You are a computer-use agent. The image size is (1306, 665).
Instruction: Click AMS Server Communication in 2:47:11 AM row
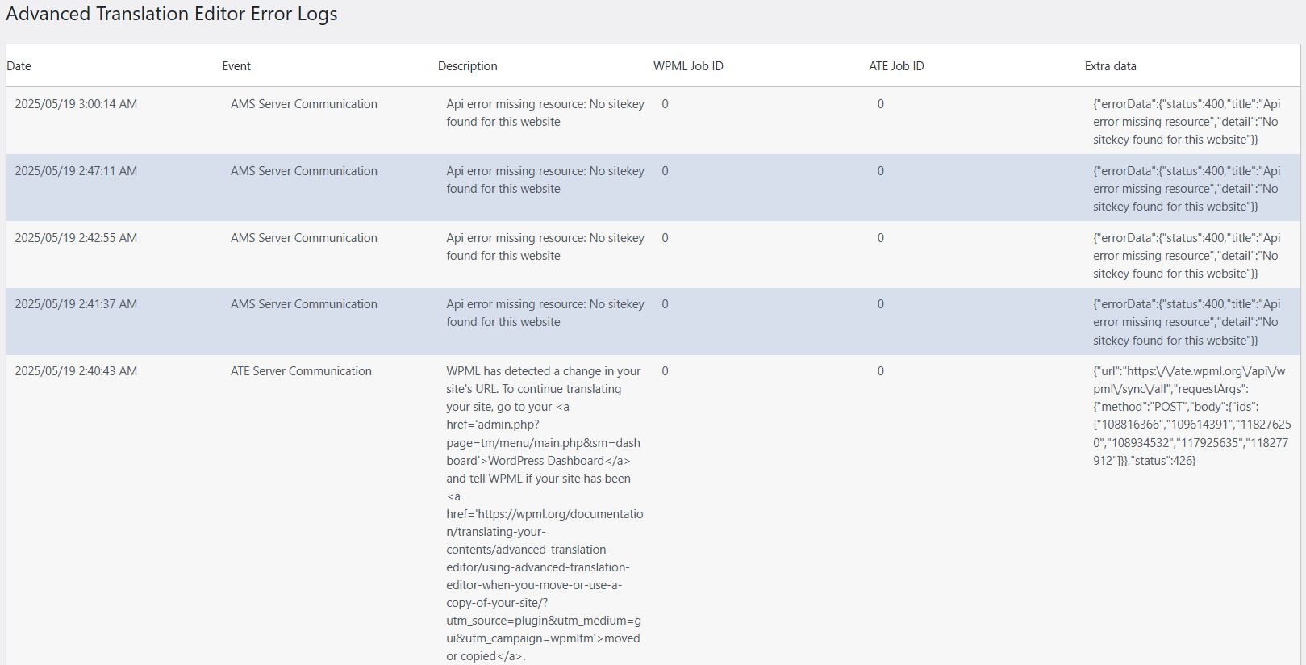point(304,171)
